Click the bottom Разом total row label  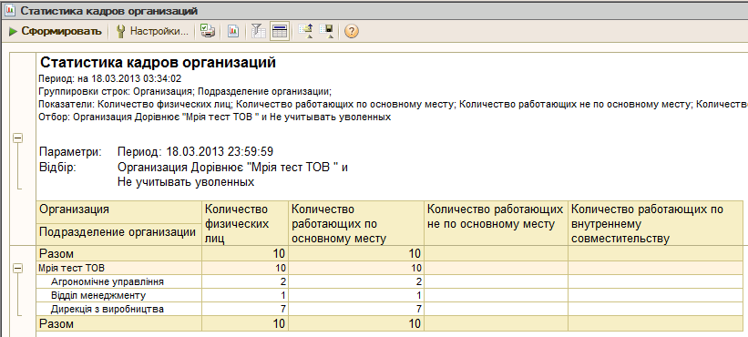(56, 324)
